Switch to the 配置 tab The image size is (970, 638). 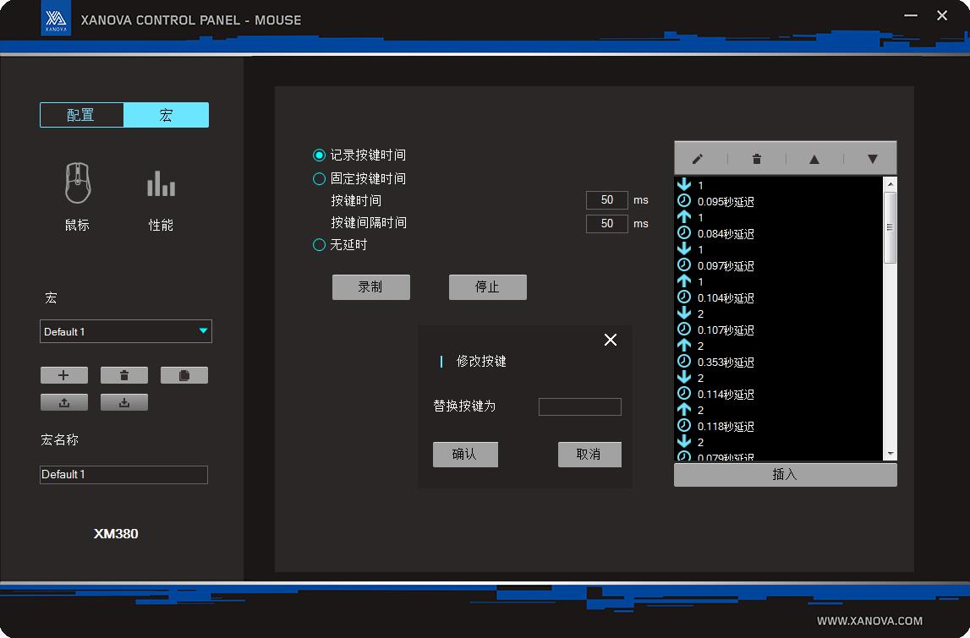(81, 115)
